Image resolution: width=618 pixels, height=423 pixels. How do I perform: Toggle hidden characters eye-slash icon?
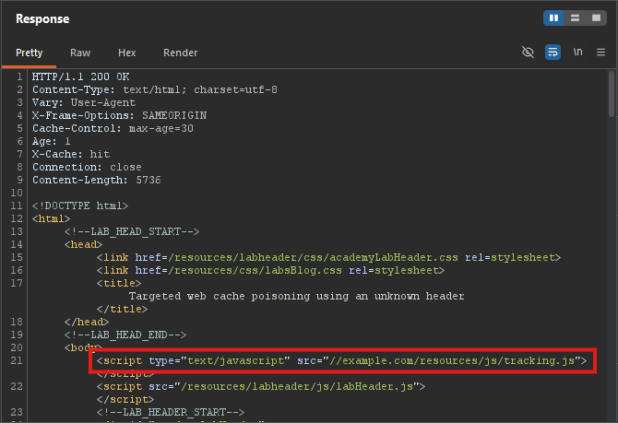click(x=528, y=52)
